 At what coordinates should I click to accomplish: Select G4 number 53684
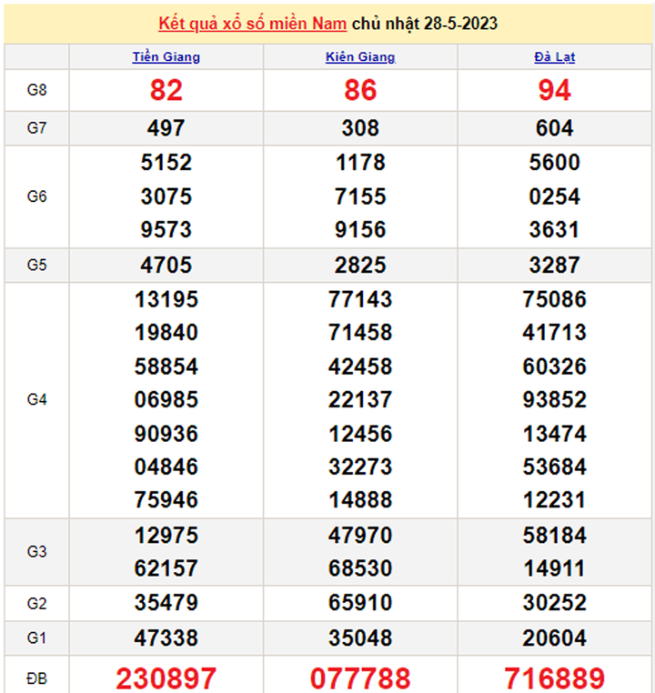tap(555, 467)
